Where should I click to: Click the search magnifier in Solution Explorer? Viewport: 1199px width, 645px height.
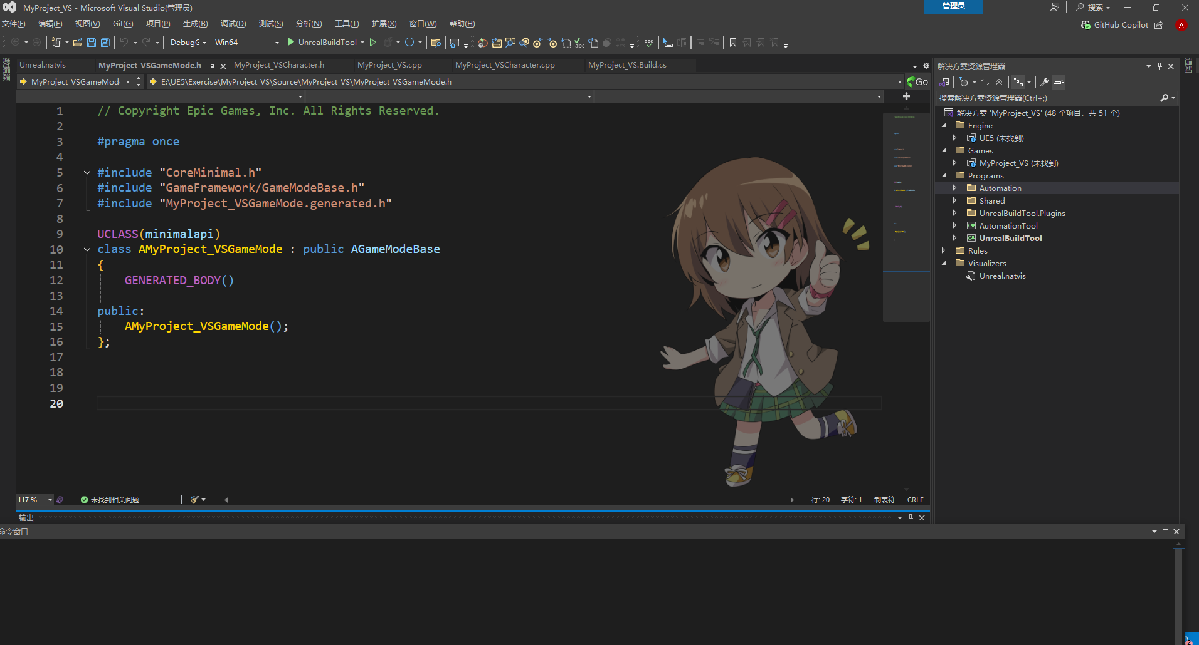(1165, 98)
